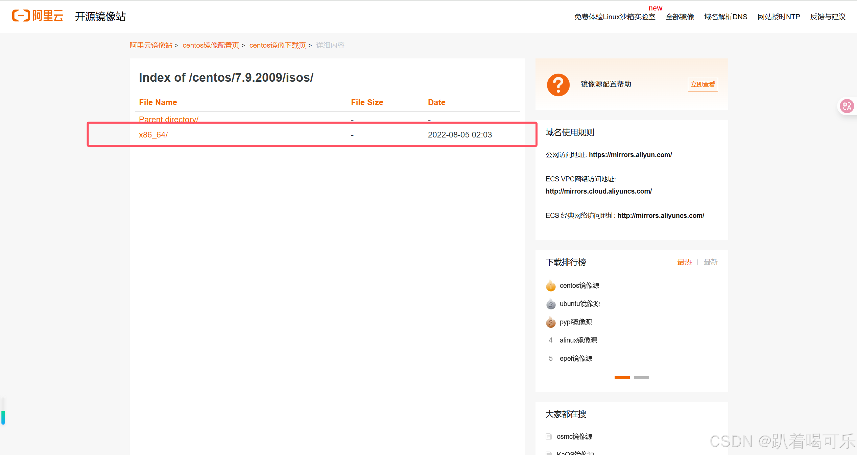Open pypi镜像源 in download ranking
The width and height of the screenshot is (857, 455).
(576, 322)
